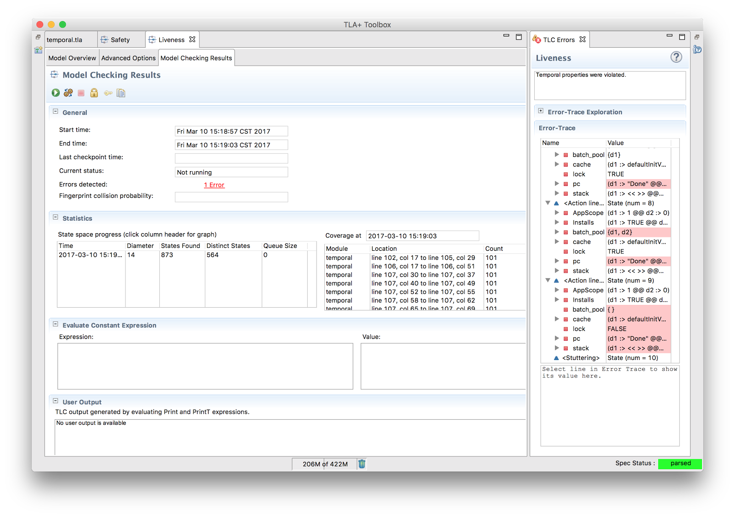Click the Start time field
Screen dimensions: 735x517
[x=232, y=131]
